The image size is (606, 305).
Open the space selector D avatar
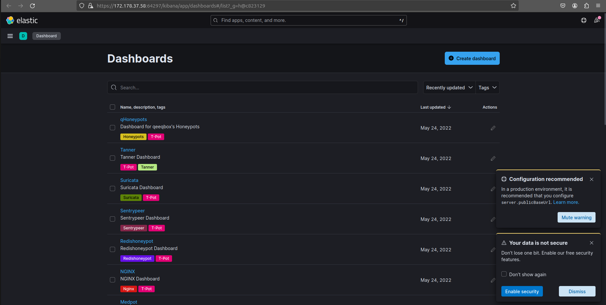pyautogui.click(x=23, y=36)
